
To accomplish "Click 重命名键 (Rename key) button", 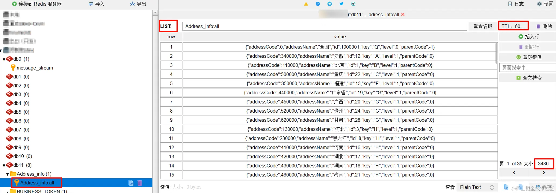I will (x=483, y=26).
